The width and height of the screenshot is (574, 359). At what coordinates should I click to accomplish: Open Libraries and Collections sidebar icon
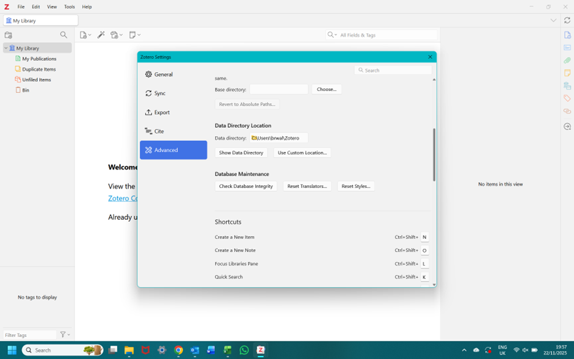pos(567,85)
